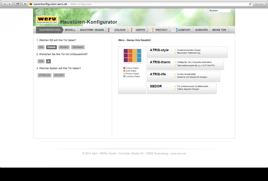Open the ATRIS-life product card
Viewport: 268px width, 181px height.
pyautogui.click(x=184, y=76)
